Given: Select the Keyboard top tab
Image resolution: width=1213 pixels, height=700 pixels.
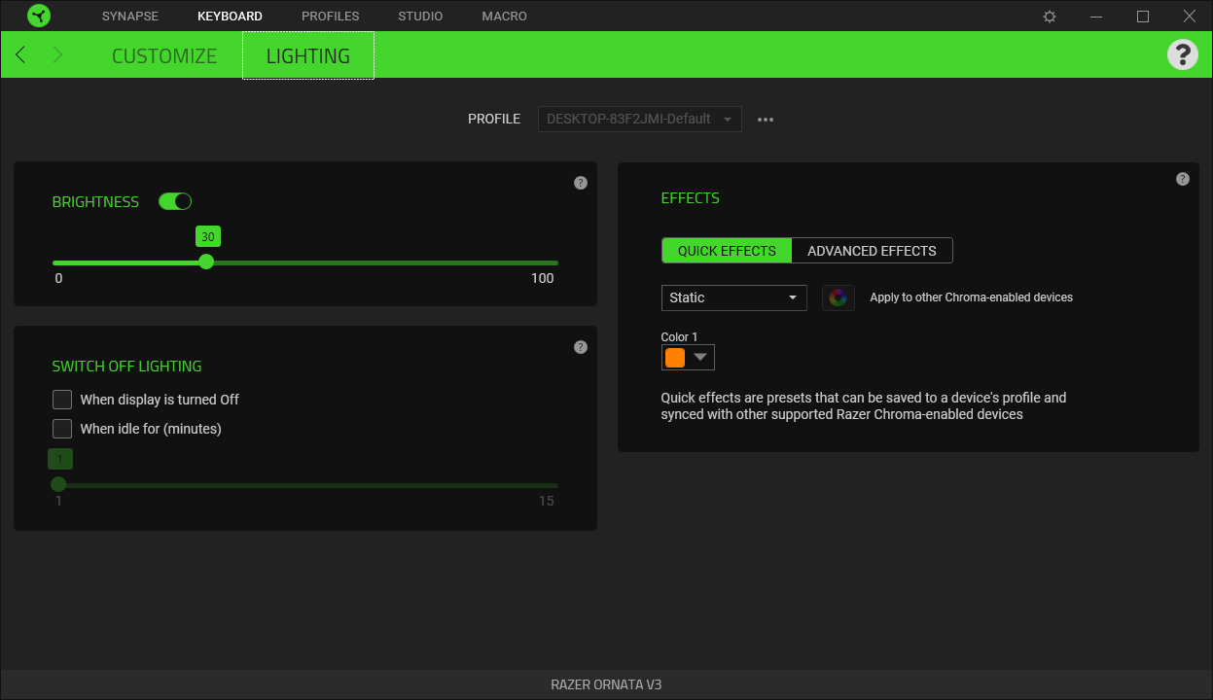Looking at the screenshot, I should 230,17.
